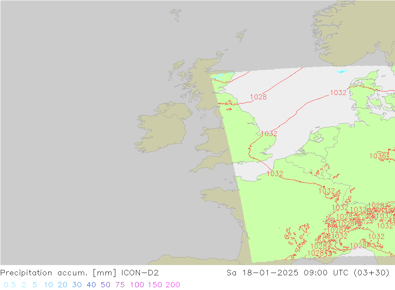The width and height of the screenshot is (395, 290).
Task: Click the 'Precipitation accum. [mm]' title text
Action: [x=58, y=273]
